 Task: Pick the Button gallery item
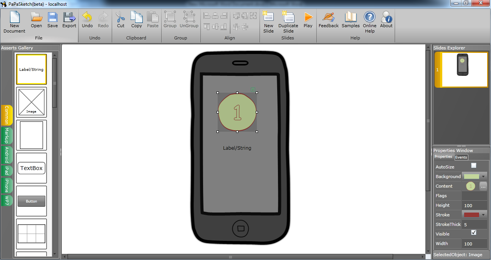click(x=31, y=201)
